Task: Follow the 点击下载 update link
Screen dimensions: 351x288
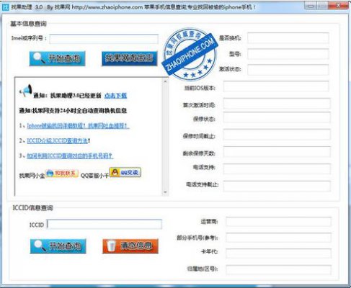Action: pos(115,96)
